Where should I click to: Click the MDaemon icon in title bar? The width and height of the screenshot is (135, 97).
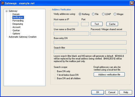point(3,3)
